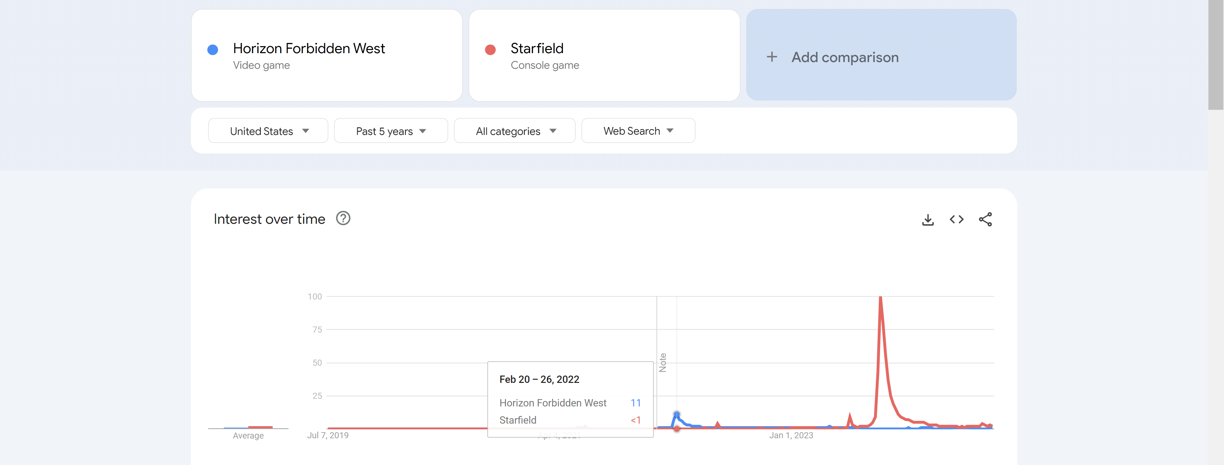Screen dimensions: 1224x465
Task: Click the red Average bar
Action: [x=260, y=427]
